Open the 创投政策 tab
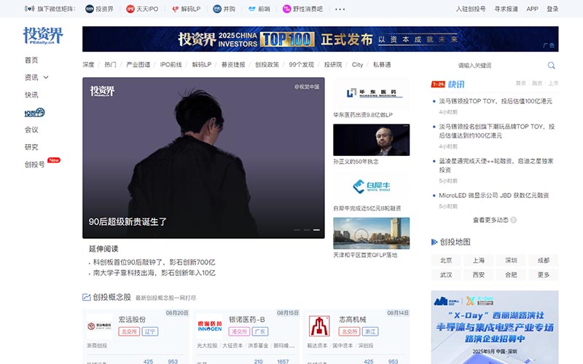 point(267,65)
